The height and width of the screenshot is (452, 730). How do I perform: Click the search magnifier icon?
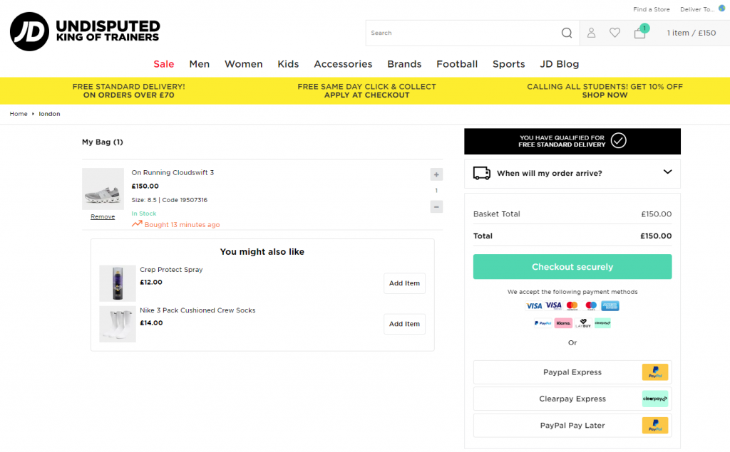click(566, 33)
